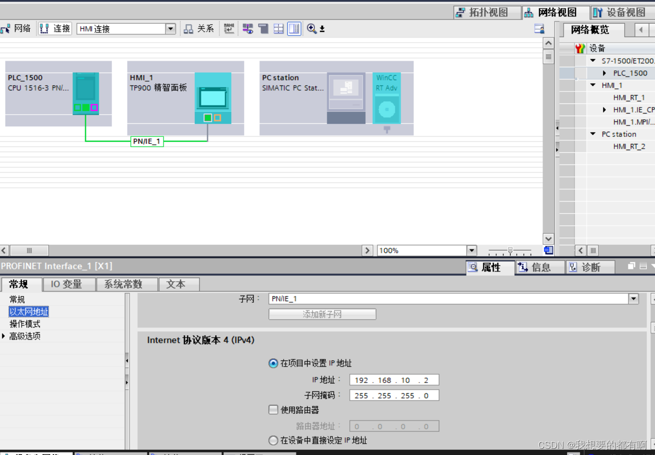655x455 pixels.
Task: Click the HMI_1 orange port
Action: point(217,118)
